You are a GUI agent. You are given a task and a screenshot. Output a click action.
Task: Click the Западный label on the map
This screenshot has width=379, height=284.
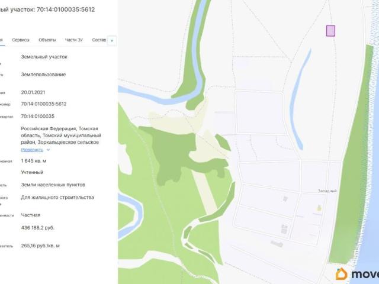[x=327, y=191]
